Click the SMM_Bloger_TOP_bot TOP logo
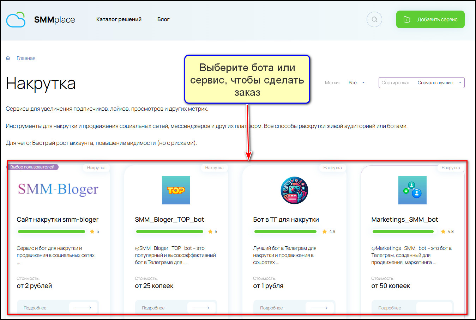Screen dimensions: 476x320 176,190
